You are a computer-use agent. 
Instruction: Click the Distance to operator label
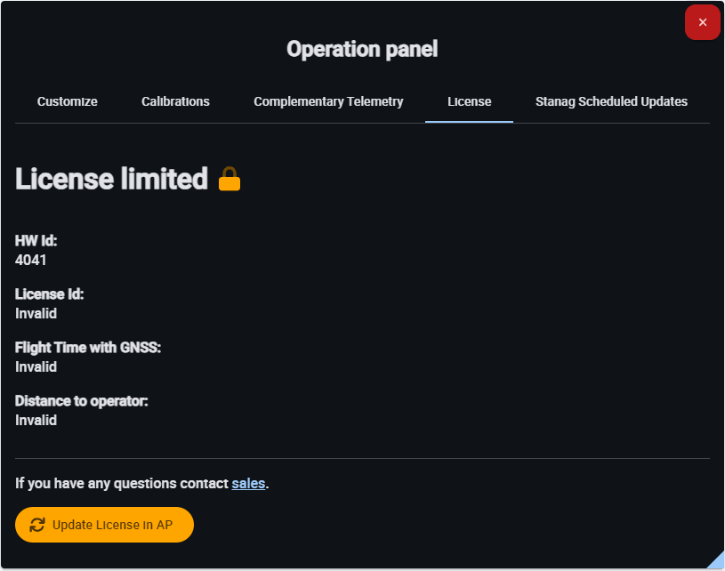point(82,401)
